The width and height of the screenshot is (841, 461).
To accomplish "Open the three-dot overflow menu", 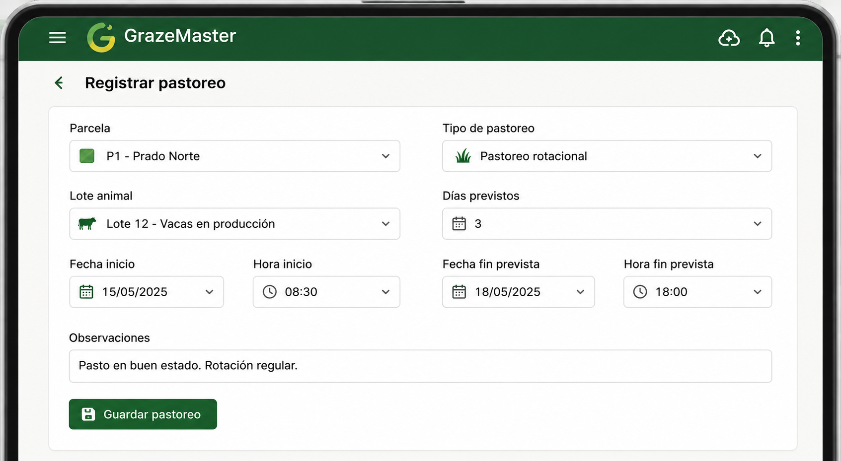I will (798, 38).
